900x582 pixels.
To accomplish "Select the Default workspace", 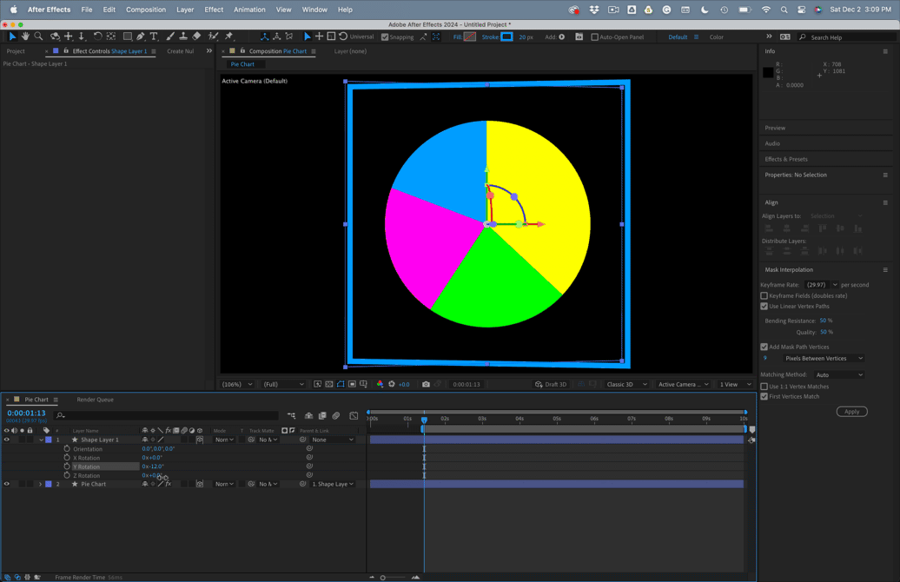I will coord(678,36).
